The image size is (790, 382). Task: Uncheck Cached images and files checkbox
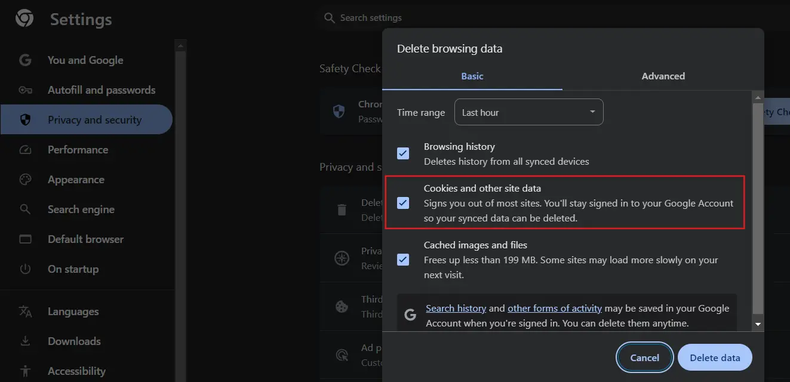point(403,260)
